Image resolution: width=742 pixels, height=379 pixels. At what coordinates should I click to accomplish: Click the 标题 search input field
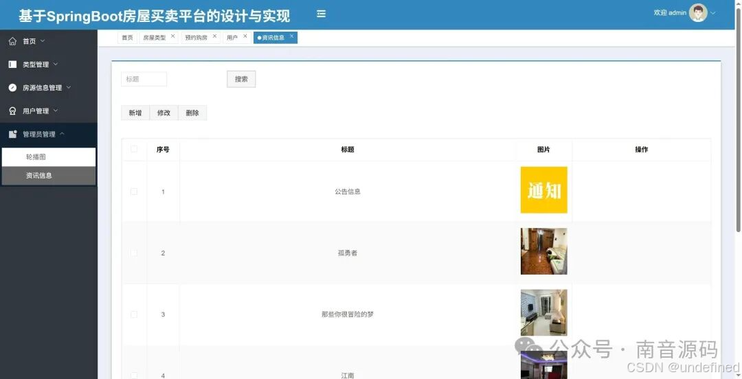click(144, 79)
